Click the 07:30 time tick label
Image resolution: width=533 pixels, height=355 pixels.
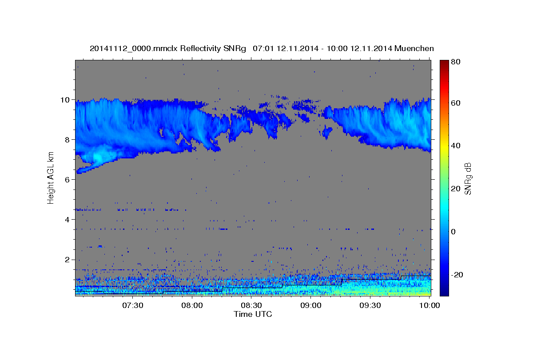coord(133,305)
